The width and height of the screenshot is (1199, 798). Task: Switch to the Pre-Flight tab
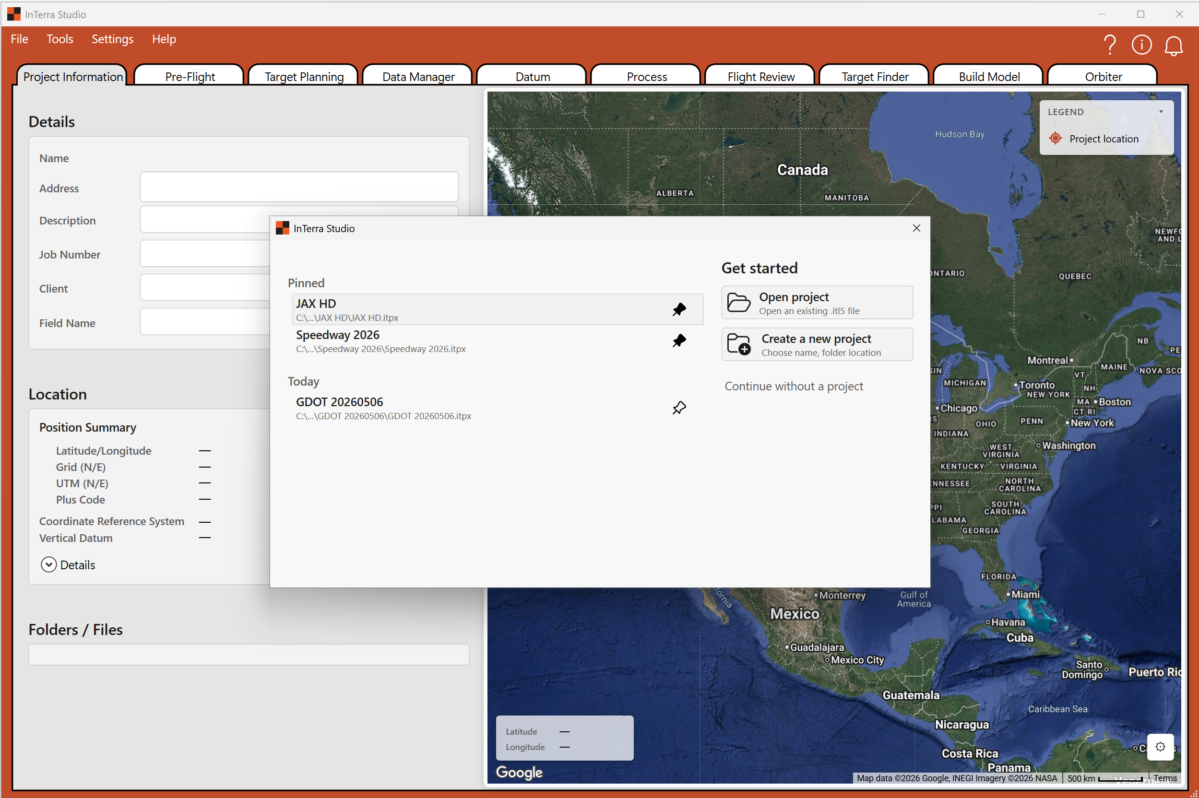(190, 75)
